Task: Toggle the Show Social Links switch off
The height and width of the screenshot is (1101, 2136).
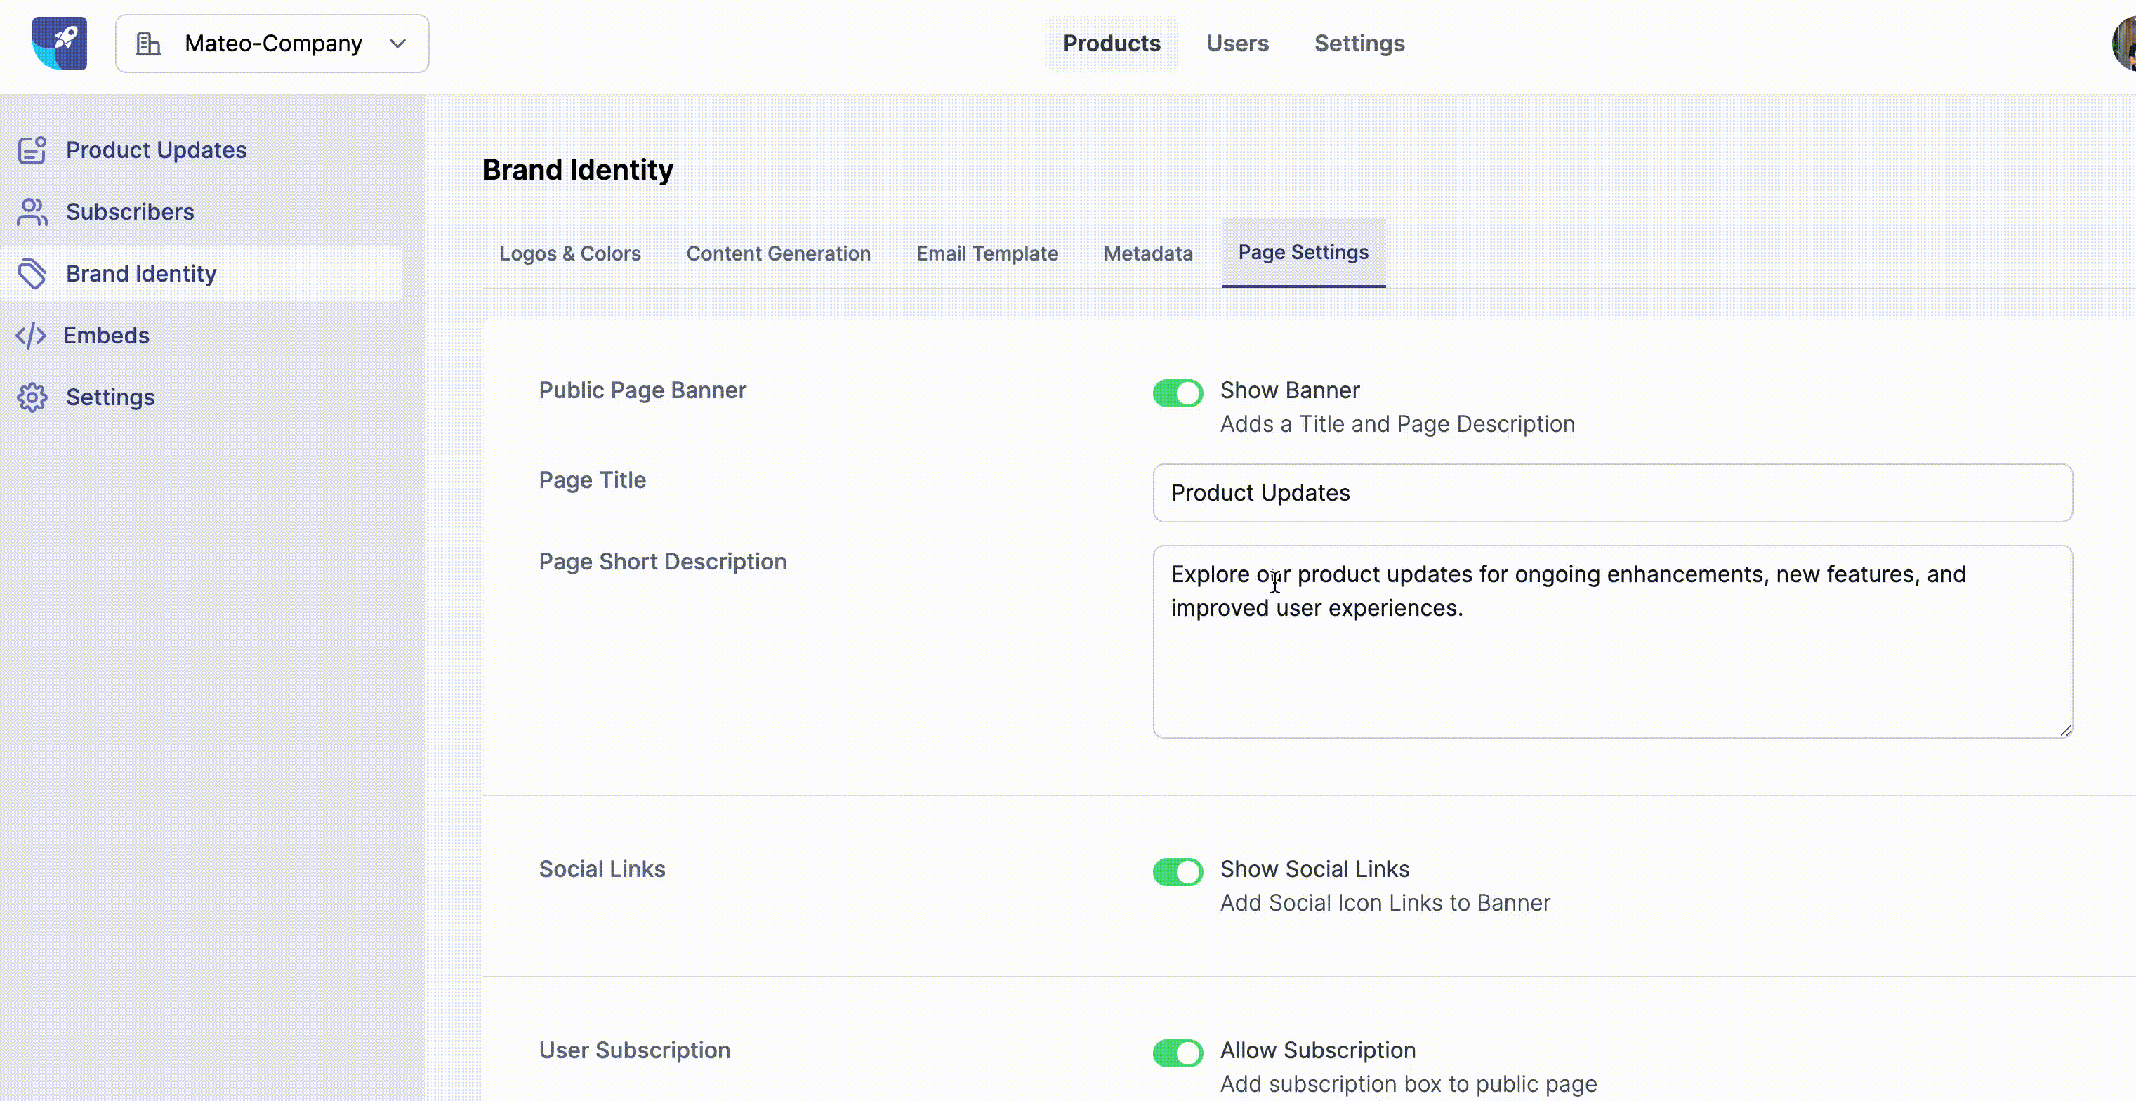Action: point(1177,869)
